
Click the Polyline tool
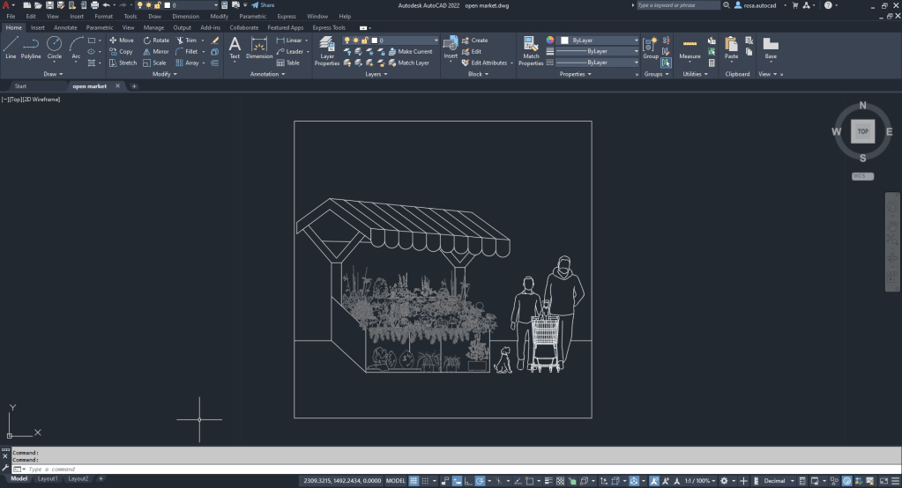tap(32, 47)
